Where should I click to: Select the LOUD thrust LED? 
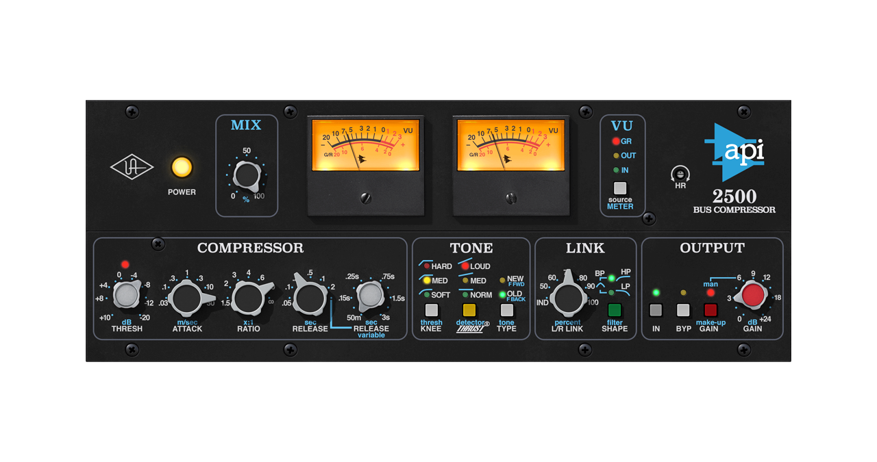[x=465, y=266]
